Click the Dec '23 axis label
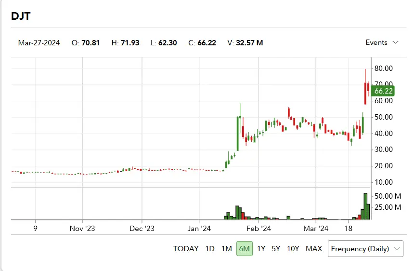 coord(142,228)
